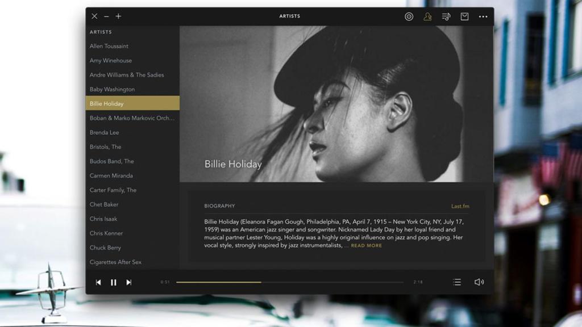Open the Albums view disc icon

click(409, 16)
